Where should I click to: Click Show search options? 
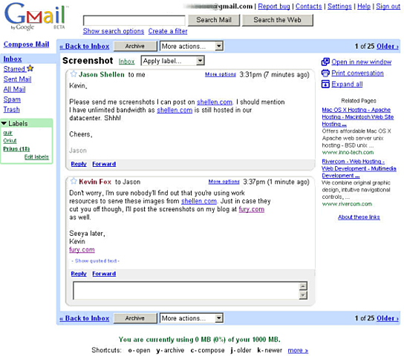(114, 31)
